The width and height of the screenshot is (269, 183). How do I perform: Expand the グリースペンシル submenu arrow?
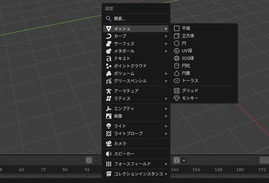[x=166, y=81]
